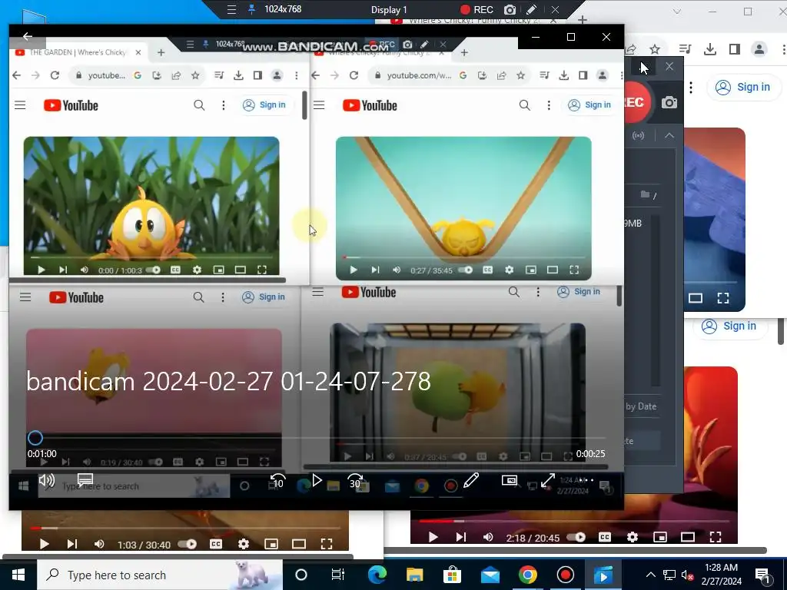Open Microsoft Edge from the taskbar
This screenshot has width=787, height=590.
(x=377, y=575)
